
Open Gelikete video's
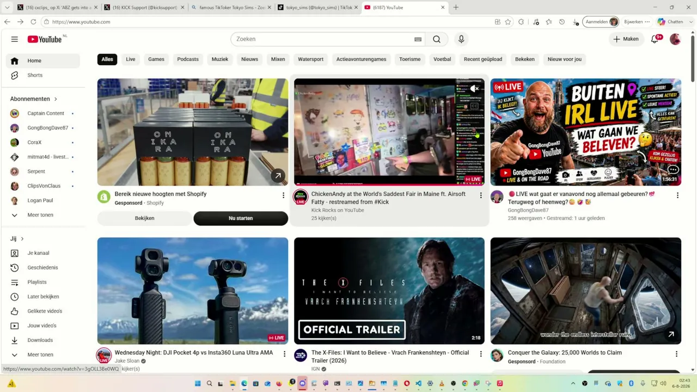pyautogui.click(x=45, y=311)
